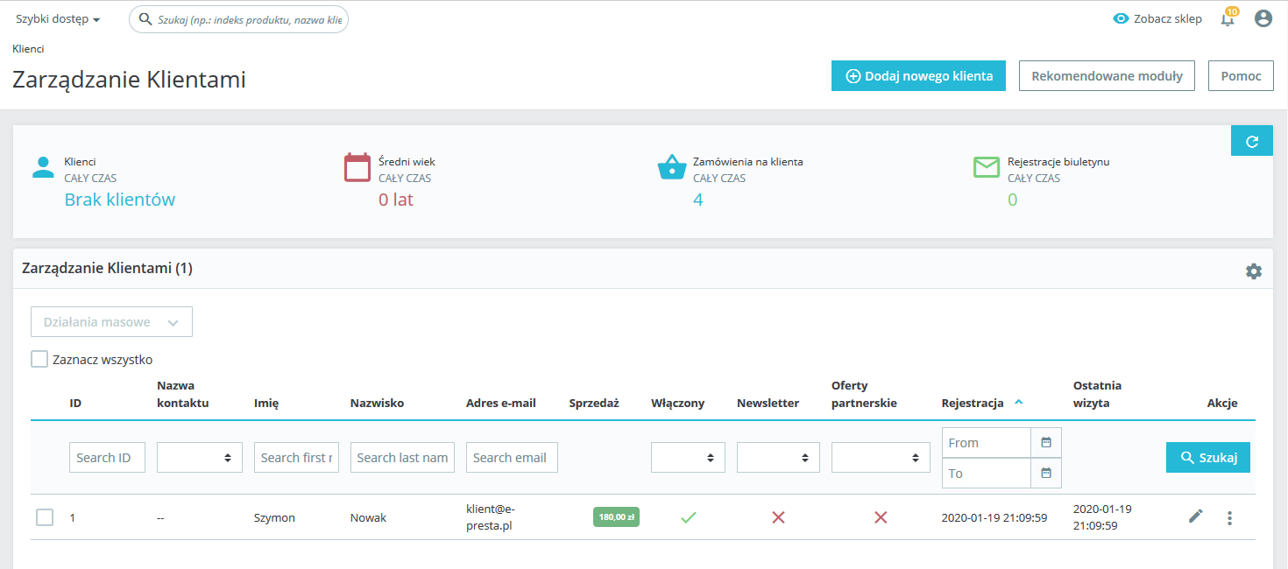The width and height of the screenshot is (1288, 569).
Task: Click the pencil icon to edit Szymon
Action: point(1195,517)
